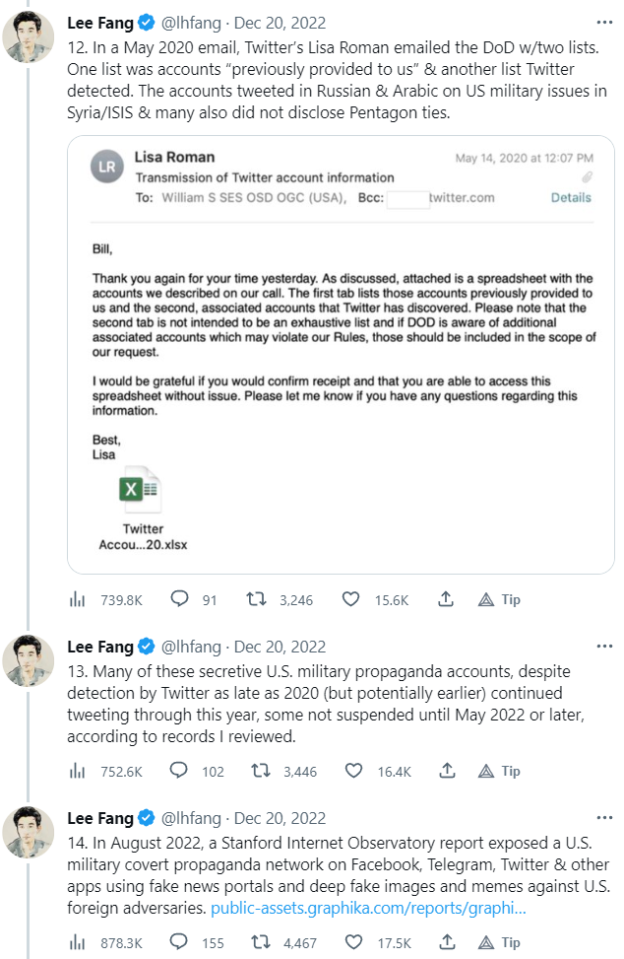Viewport: 624px width, 959px height.
Task: Open more options menu for tweet 13
Action: [x=603, y=647]
